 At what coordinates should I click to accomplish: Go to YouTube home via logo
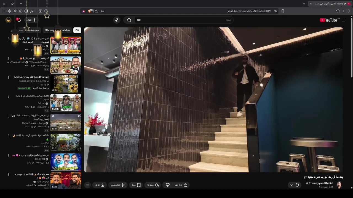328,20
